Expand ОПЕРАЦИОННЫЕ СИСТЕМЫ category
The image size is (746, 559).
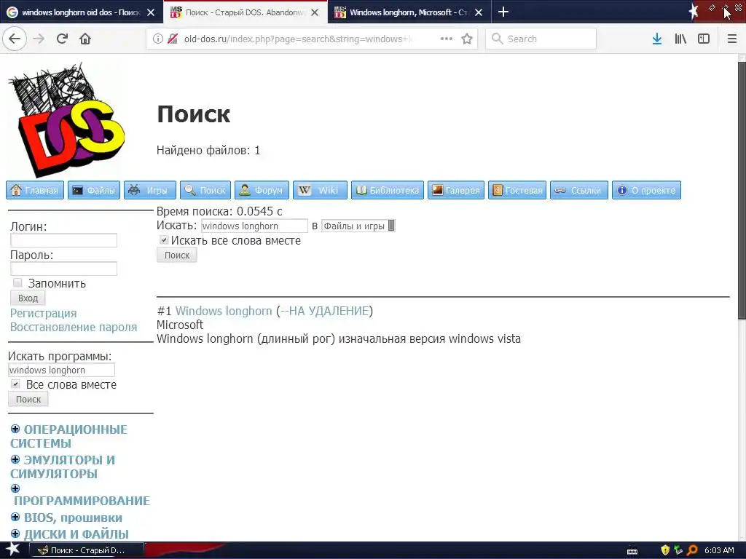tap(15, 429)
